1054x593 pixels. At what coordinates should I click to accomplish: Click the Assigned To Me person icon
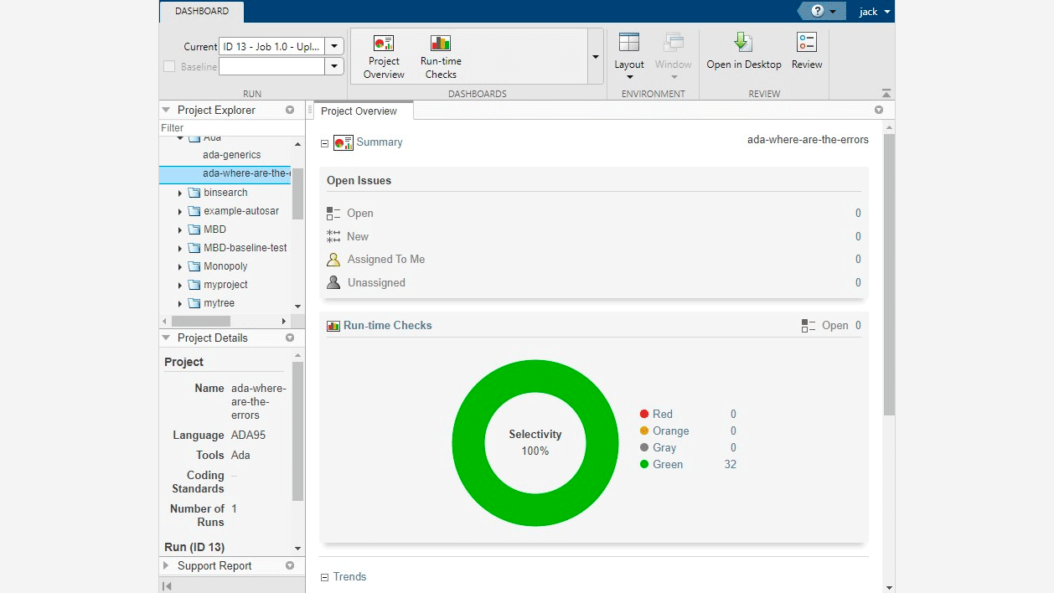click(x=333, y=260)
